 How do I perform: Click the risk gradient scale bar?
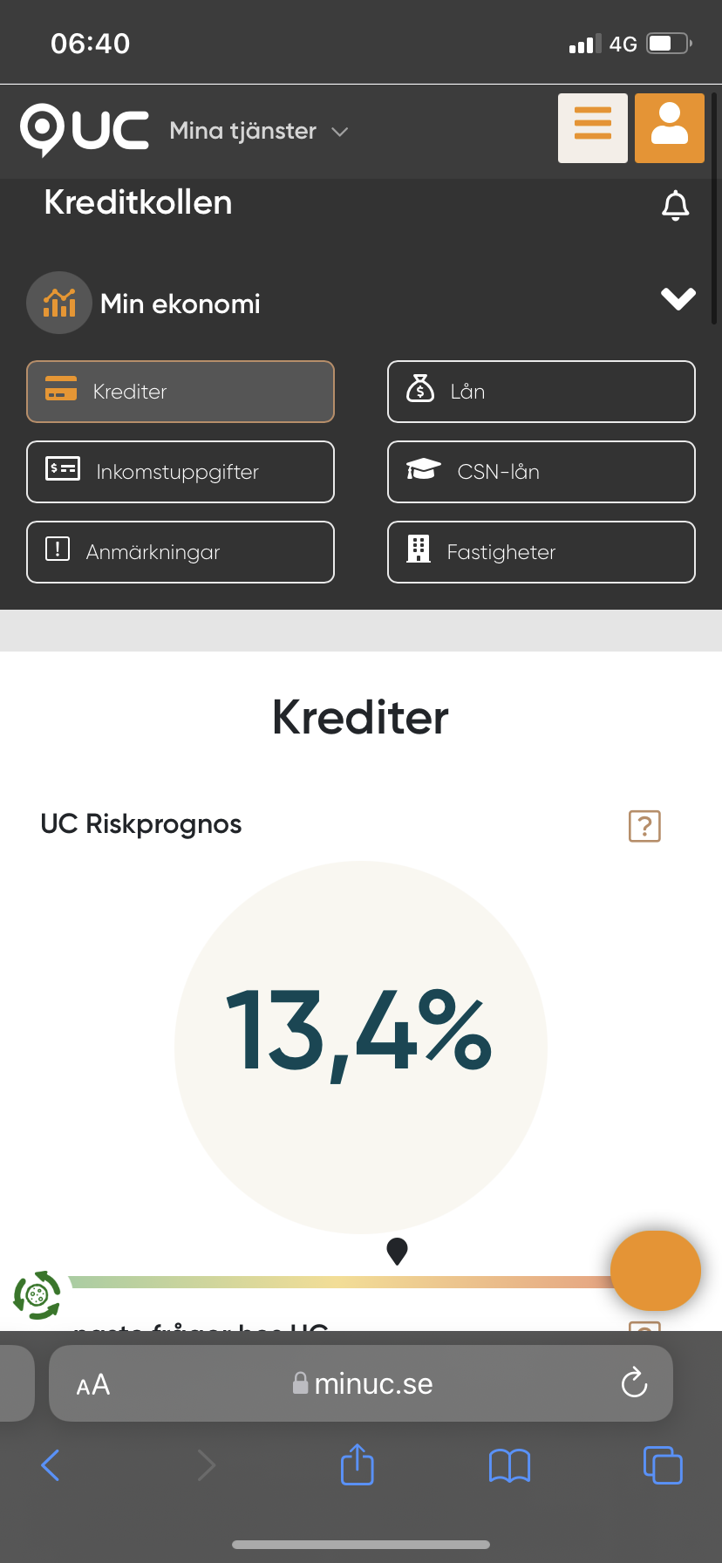coord(340,1282)
